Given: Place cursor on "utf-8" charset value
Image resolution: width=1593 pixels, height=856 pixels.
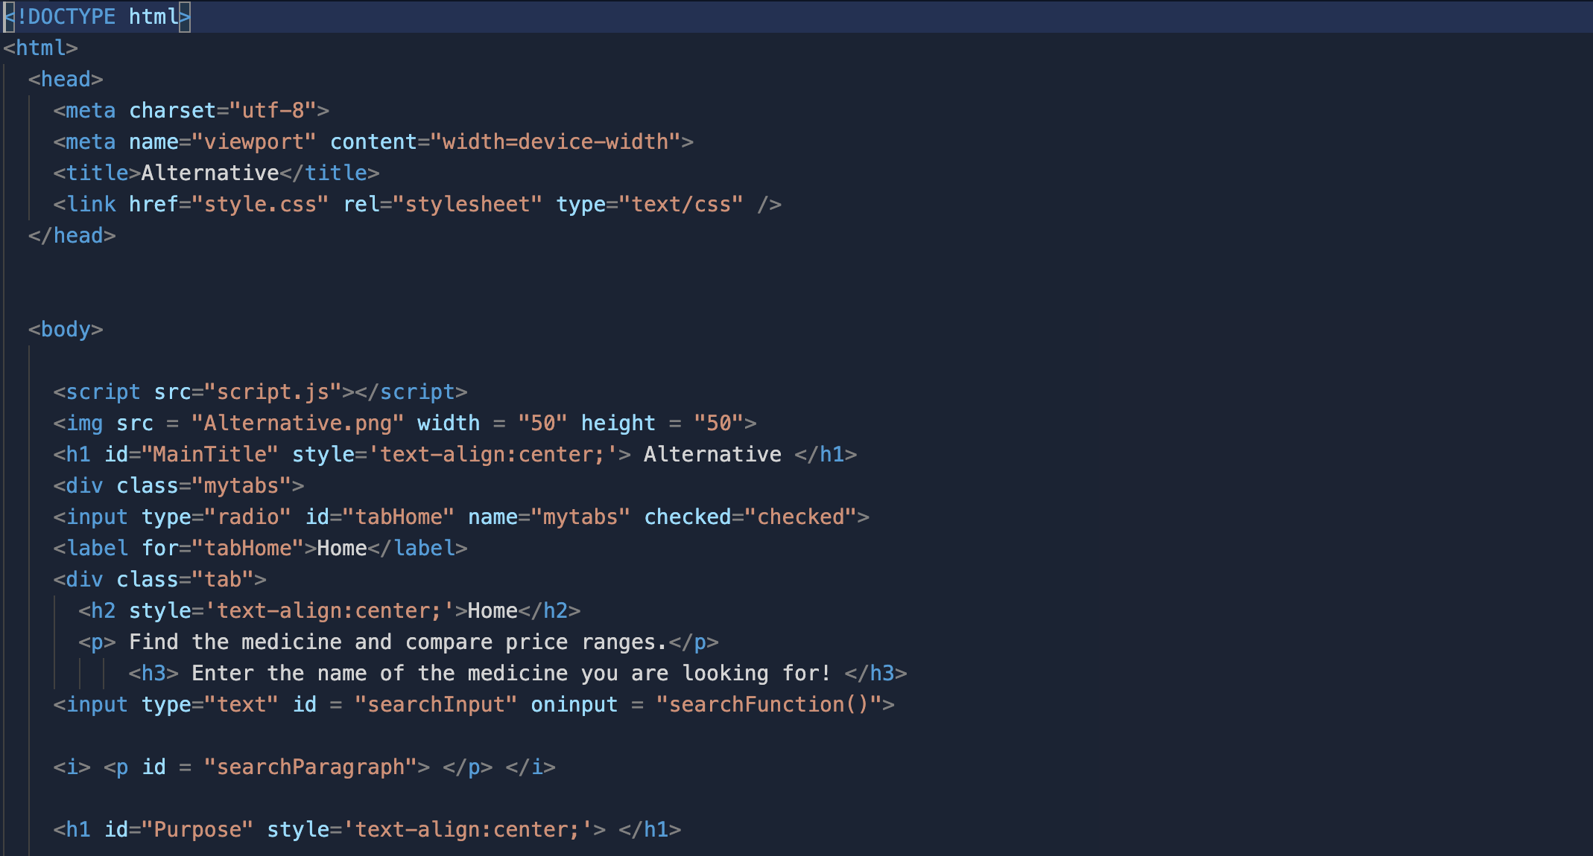Looking at the screenshot, I should [x=273, y=110].
